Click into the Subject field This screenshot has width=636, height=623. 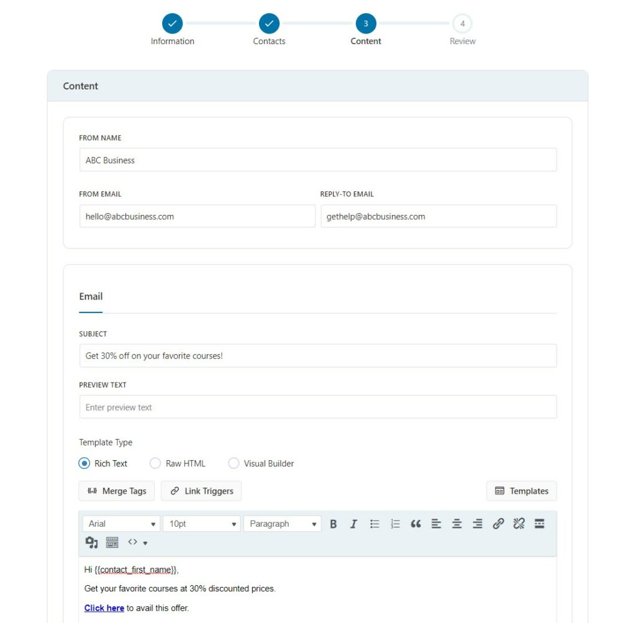click(318, 356)
